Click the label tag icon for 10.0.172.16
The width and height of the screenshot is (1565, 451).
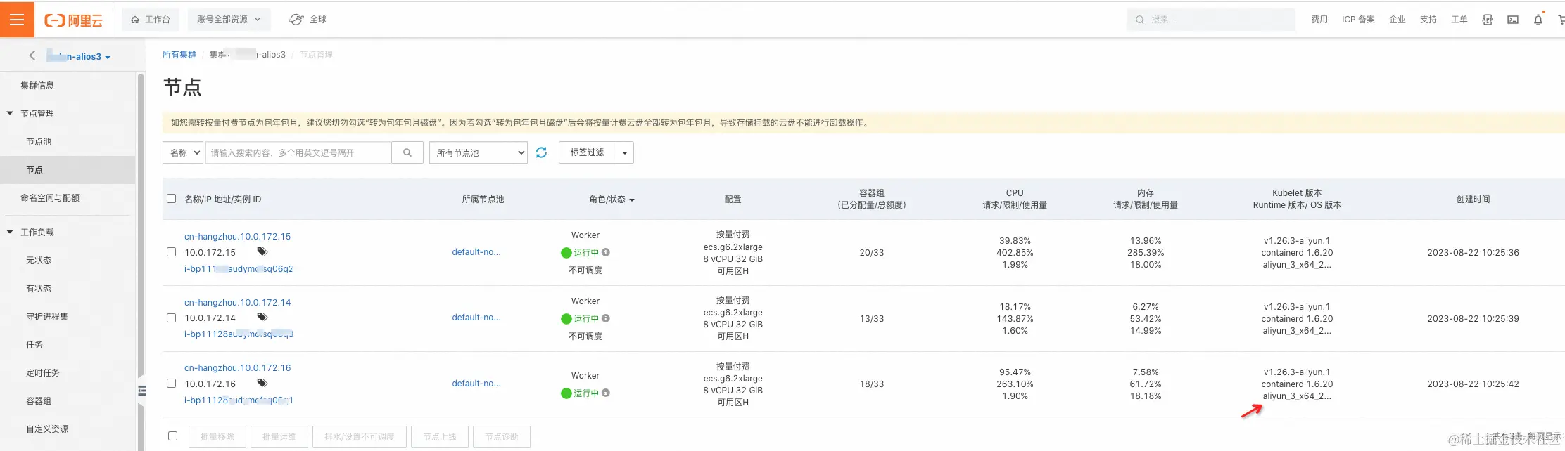pyautogui.click(x=262, y=384)
